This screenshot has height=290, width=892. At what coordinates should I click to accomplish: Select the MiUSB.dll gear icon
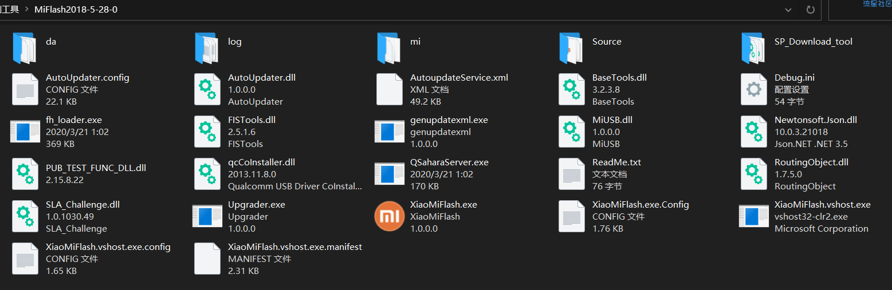click(x=571, y=132)
